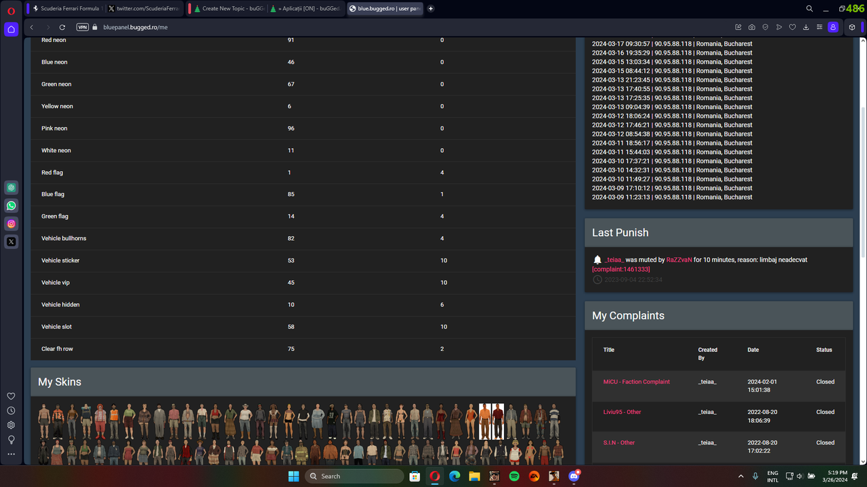Open Spotify from the taskbar
This screenshot has height=487, width=867.
[x=514, y=476]
